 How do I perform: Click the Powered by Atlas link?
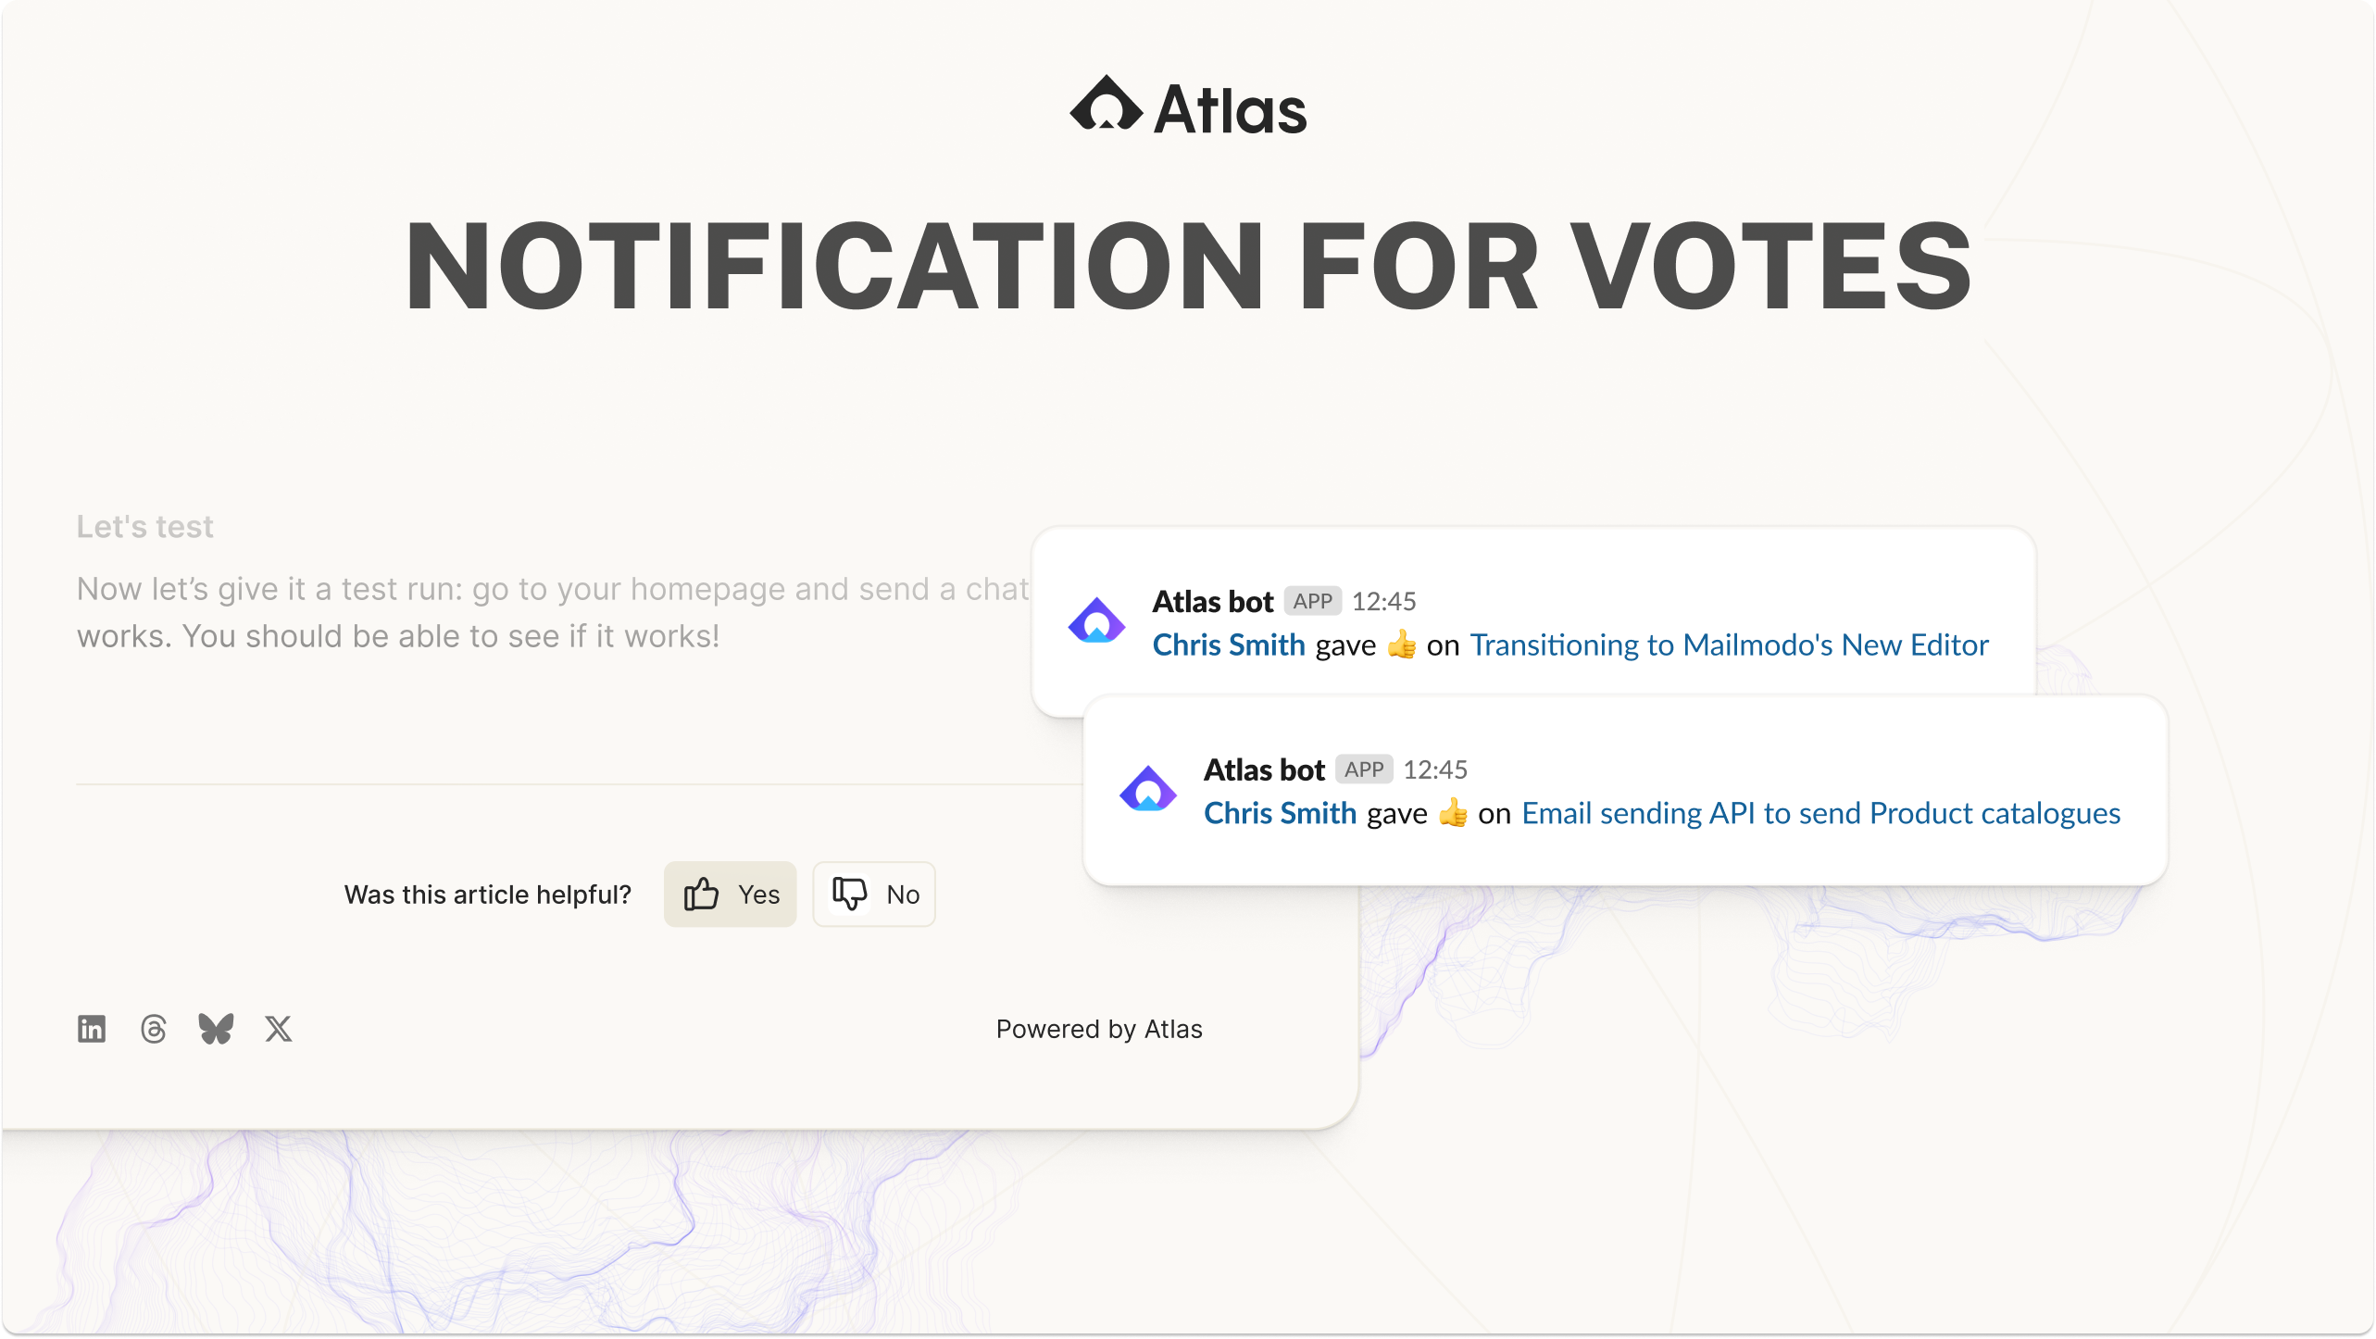tap(1099, 1029)
